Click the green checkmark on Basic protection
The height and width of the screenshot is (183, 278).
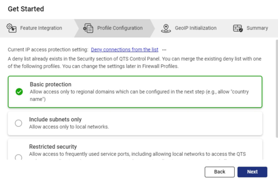coord(19,92)
